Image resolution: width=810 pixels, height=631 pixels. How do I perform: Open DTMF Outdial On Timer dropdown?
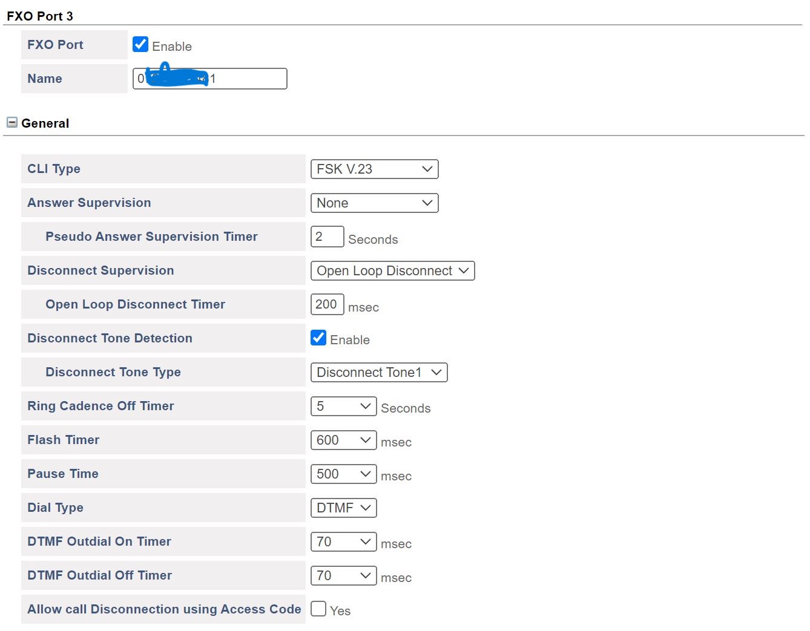click(343, 542)
